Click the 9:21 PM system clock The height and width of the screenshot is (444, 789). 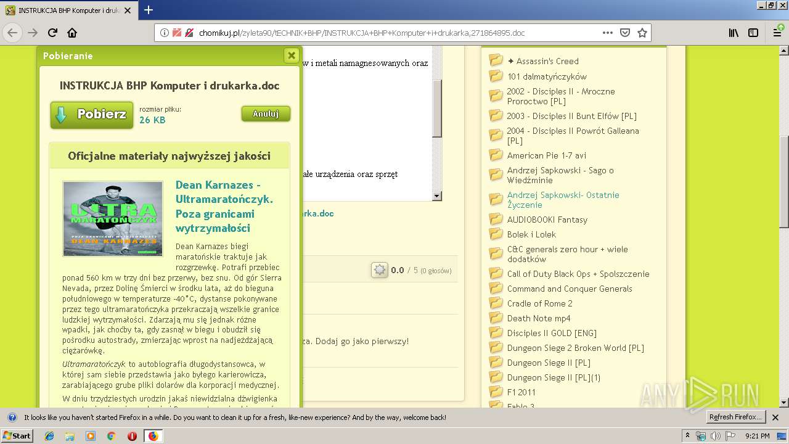pos(758,436)
